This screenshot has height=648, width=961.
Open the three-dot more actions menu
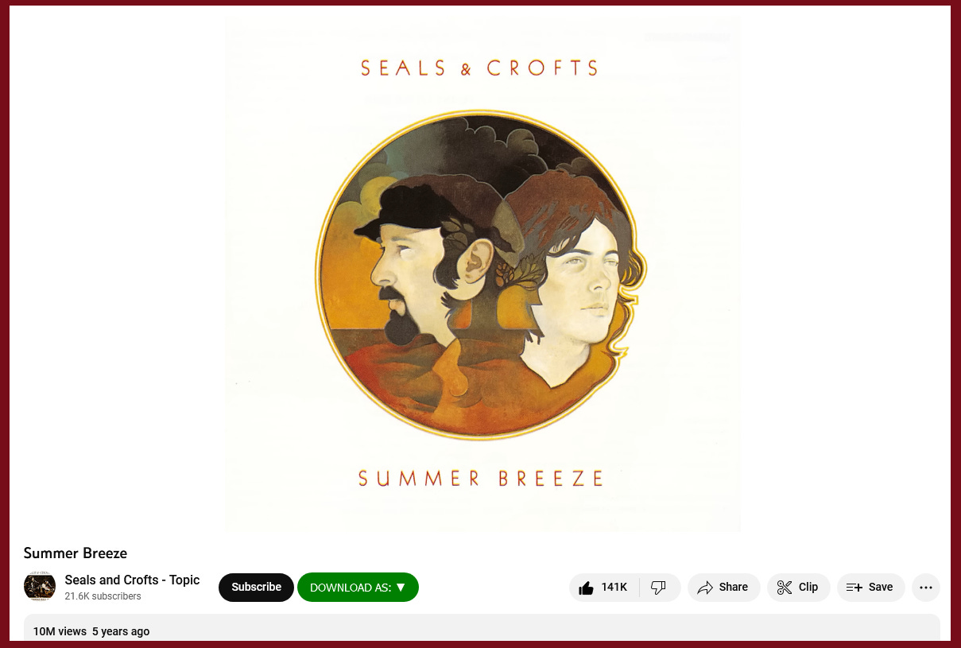[x=926, y=588]
